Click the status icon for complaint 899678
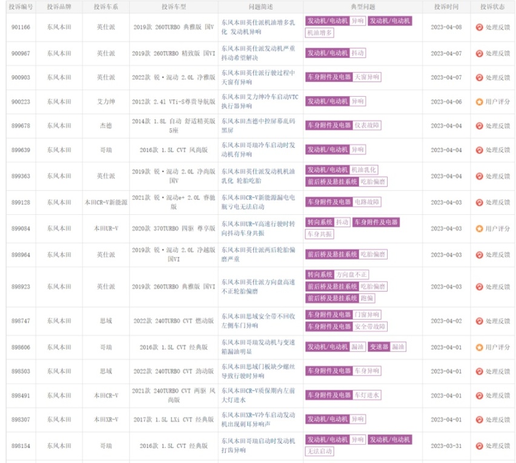 coord(479,126)
